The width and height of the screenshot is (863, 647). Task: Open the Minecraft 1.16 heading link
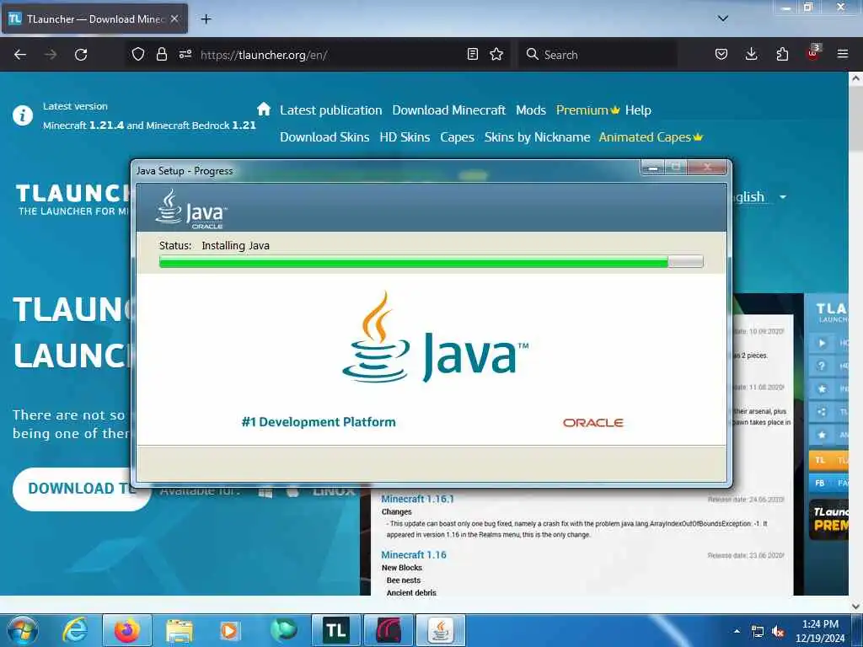[x=413, y=554]
